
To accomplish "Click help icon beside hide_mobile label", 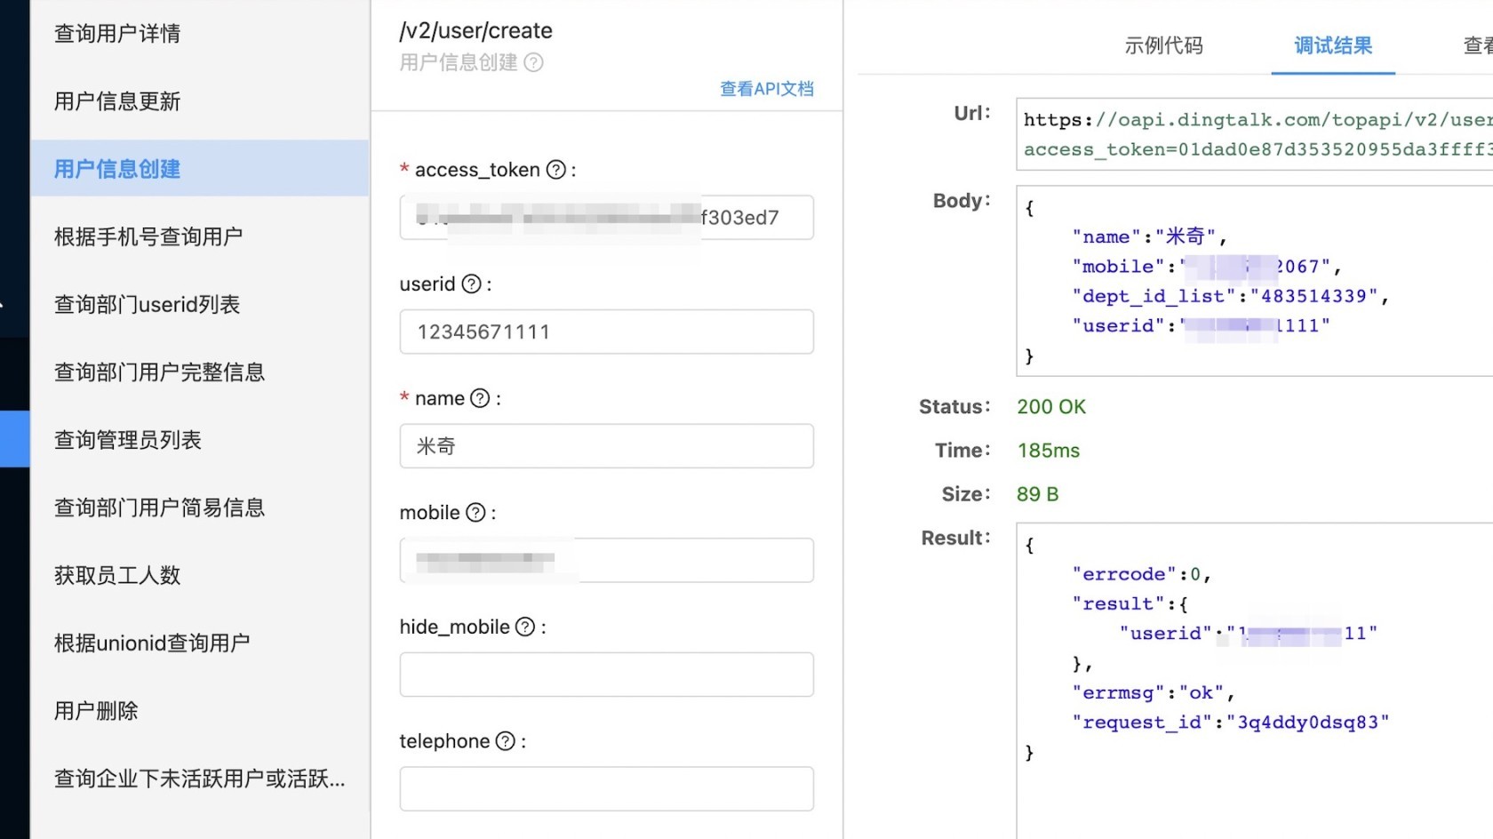I will 525,627.
